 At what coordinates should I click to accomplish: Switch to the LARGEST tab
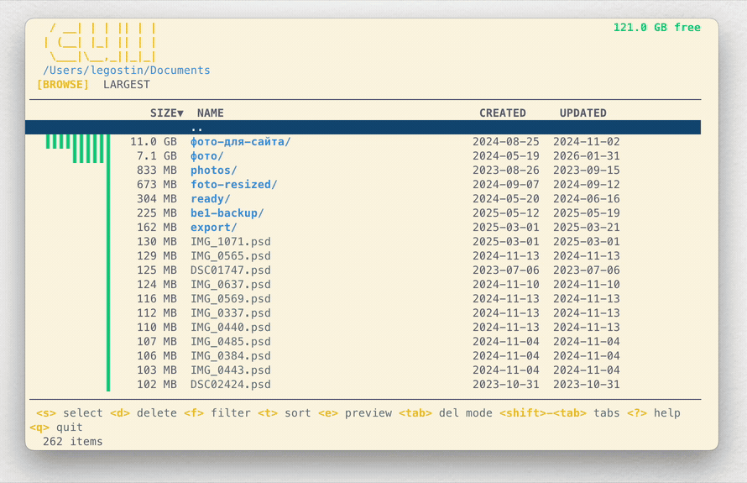[x=127, y=84]
